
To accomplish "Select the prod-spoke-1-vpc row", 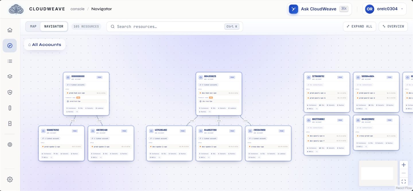I will pyautogui.click(x=62, y=147).
